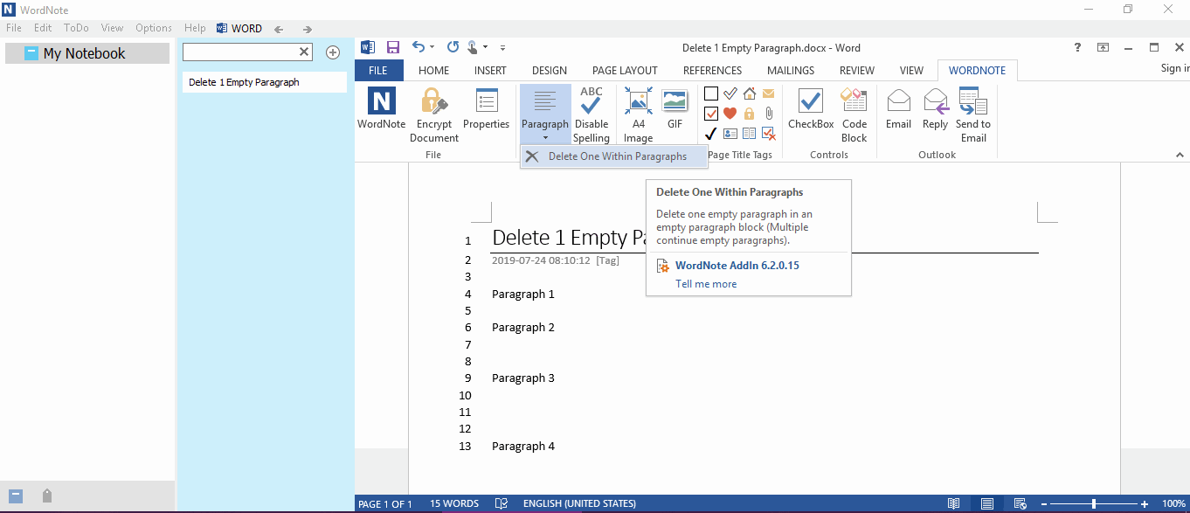Screen dimensions: 1190x513
Task: Switch to the PAGE LAYOUT tab
Action: 625,71
